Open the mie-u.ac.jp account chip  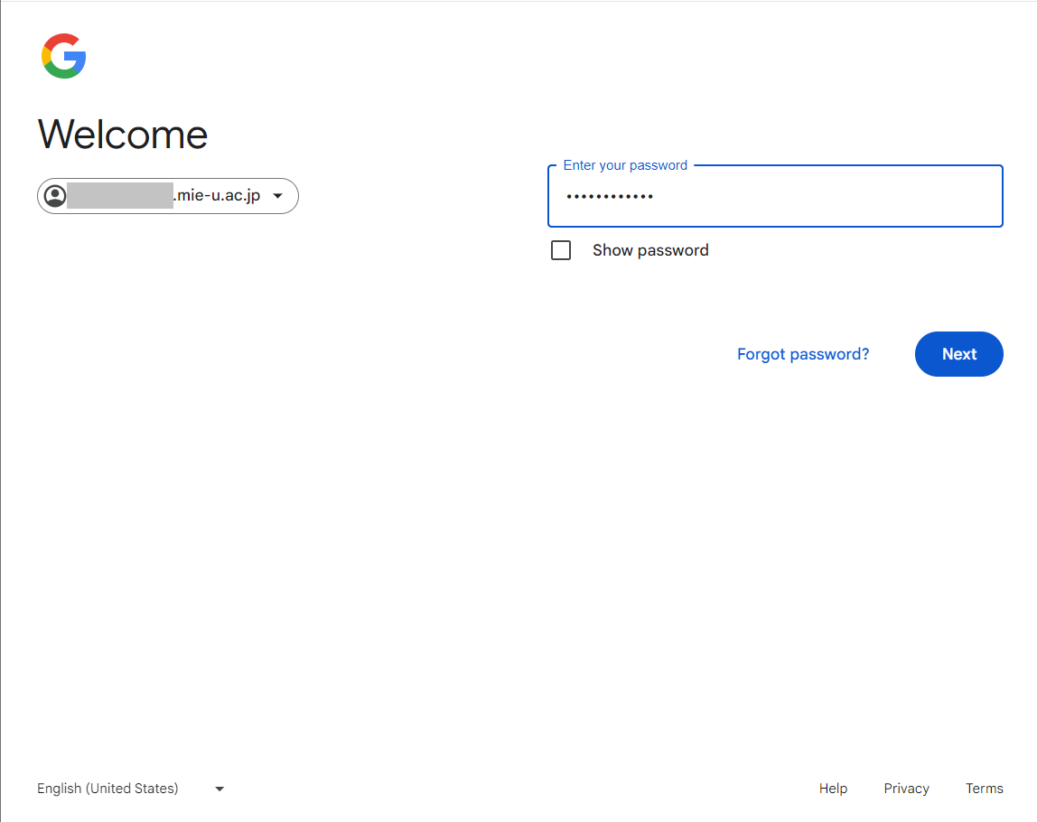pos(168,196)
